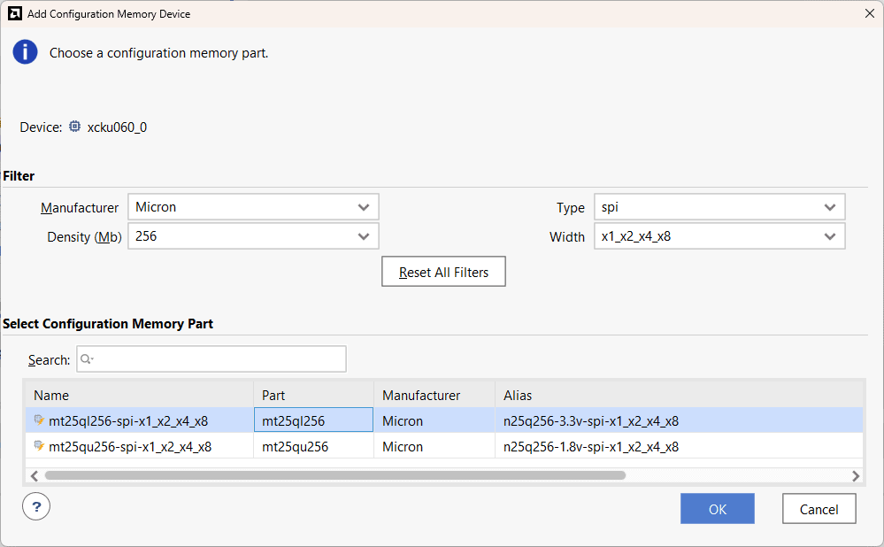
Task: Click the horizontal scrollbar right arrow
Action: tap(856, 475)
